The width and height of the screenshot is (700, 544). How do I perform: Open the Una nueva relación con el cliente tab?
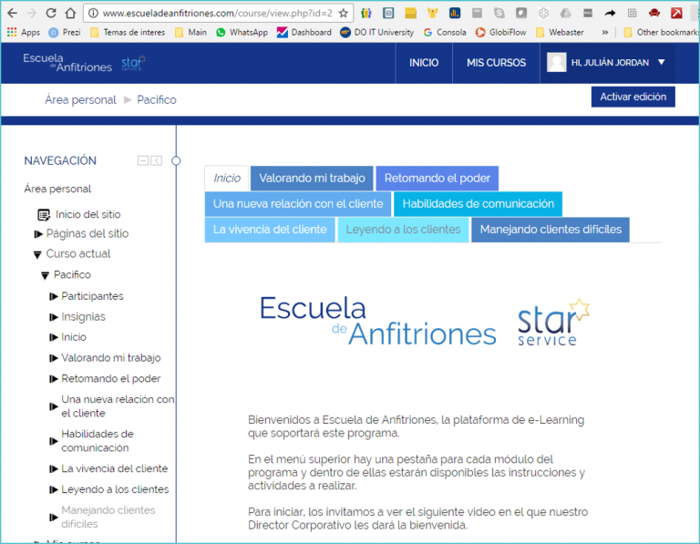click(x=298, y=204)
